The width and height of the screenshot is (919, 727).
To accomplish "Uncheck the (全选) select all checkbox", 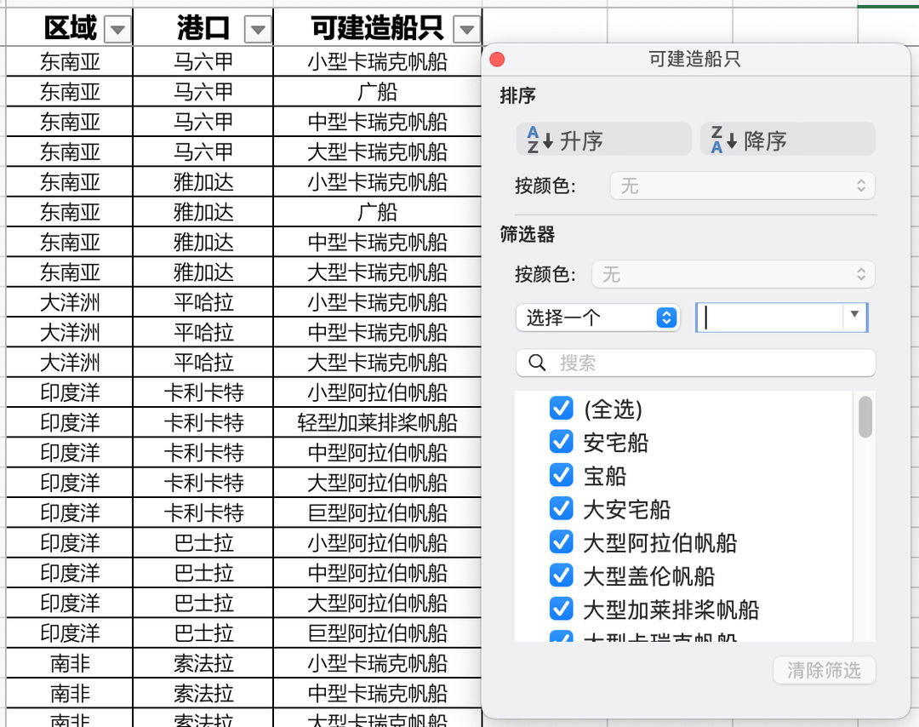I will 561,409.
